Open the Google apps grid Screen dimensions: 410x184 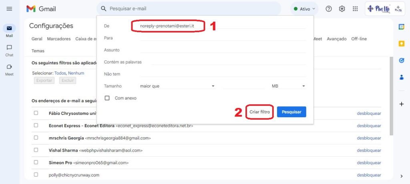[355, 9]
